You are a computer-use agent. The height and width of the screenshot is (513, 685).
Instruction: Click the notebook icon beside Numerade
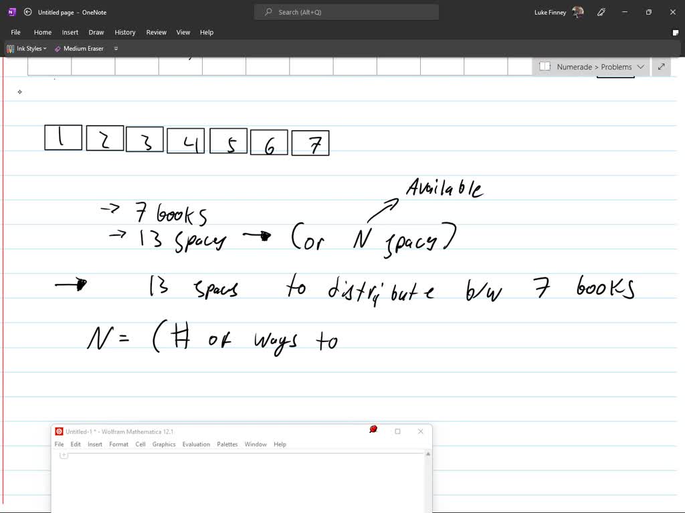545,66
